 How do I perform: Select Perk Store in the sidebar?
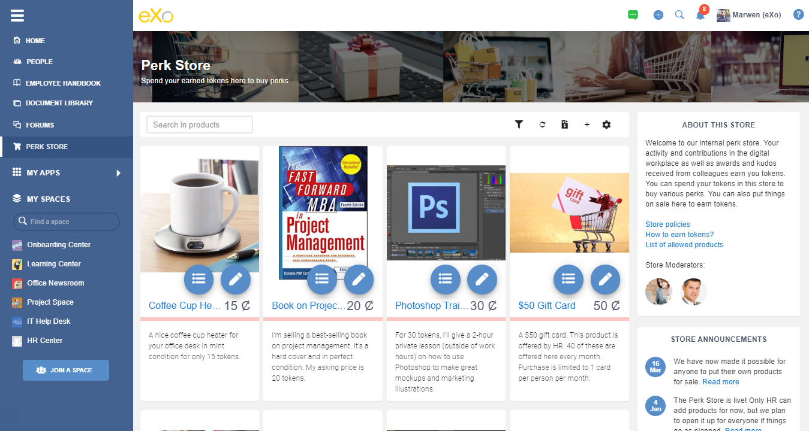[x=67, y=147]
